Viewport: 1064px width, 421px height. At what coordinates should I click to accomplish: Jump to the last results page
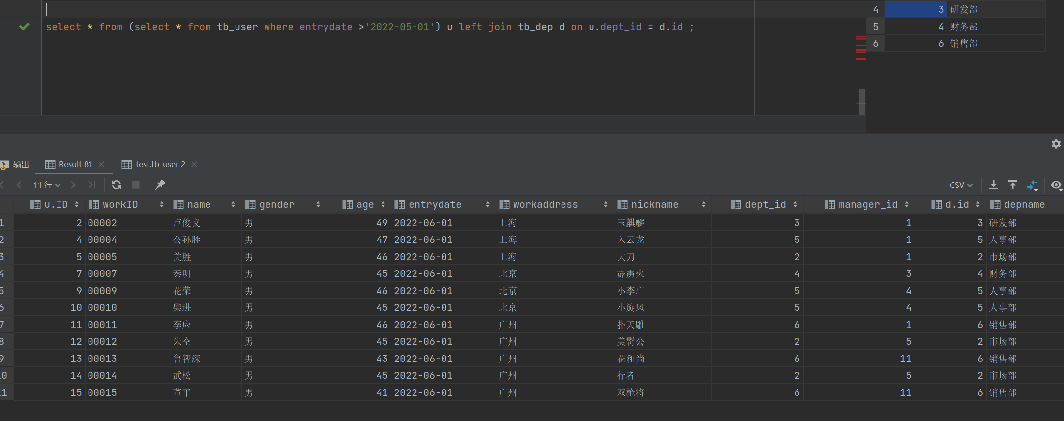pos(91,185)
